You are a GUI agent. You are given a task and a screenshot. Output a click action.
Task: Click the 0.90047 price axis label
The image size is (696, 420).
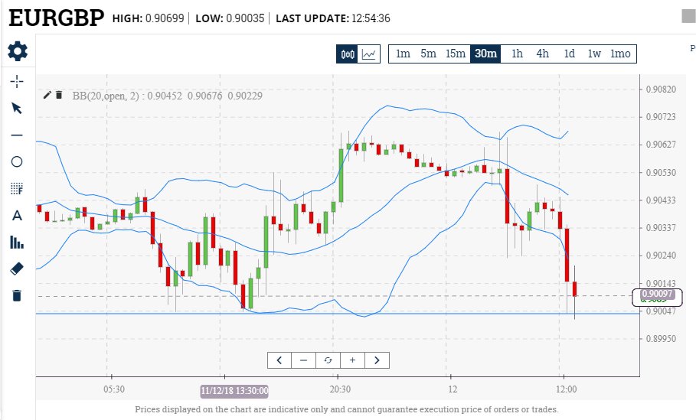coord(661,311)
